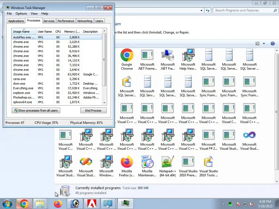Screen dimensions: 279x209
Task: Select AutoPlay.exe process row
Action: (57, 37)
